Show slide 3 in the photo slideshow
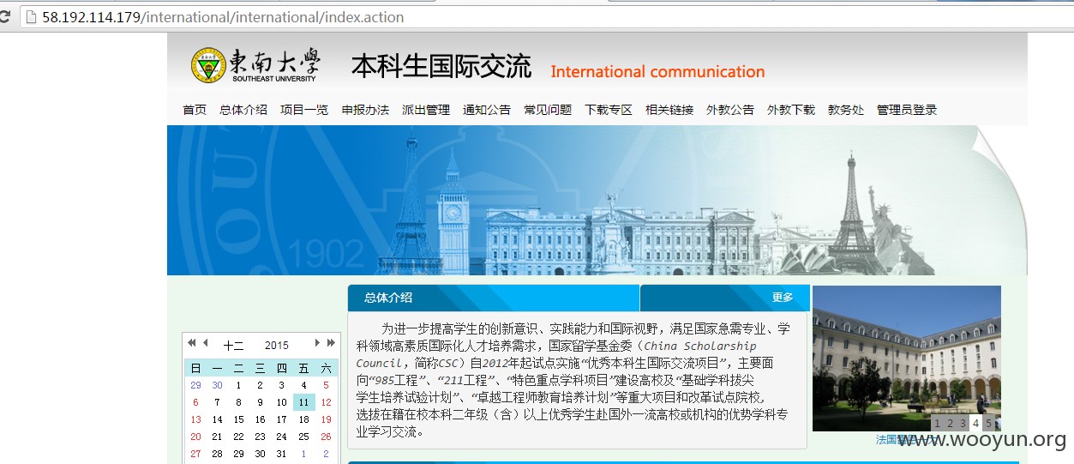 click(x=963, y=423)
